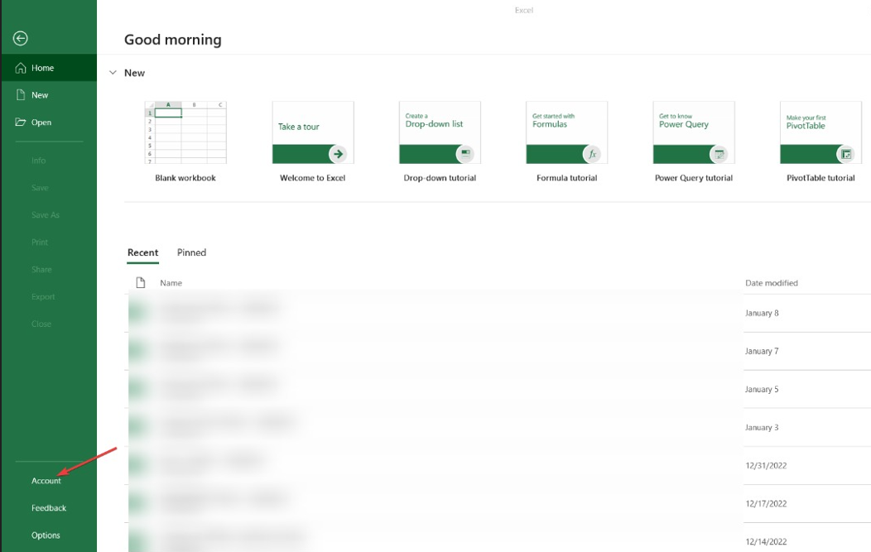Create a Blank workbook
The height and width of the screenshot is (552, 871).
coord(185,132)
